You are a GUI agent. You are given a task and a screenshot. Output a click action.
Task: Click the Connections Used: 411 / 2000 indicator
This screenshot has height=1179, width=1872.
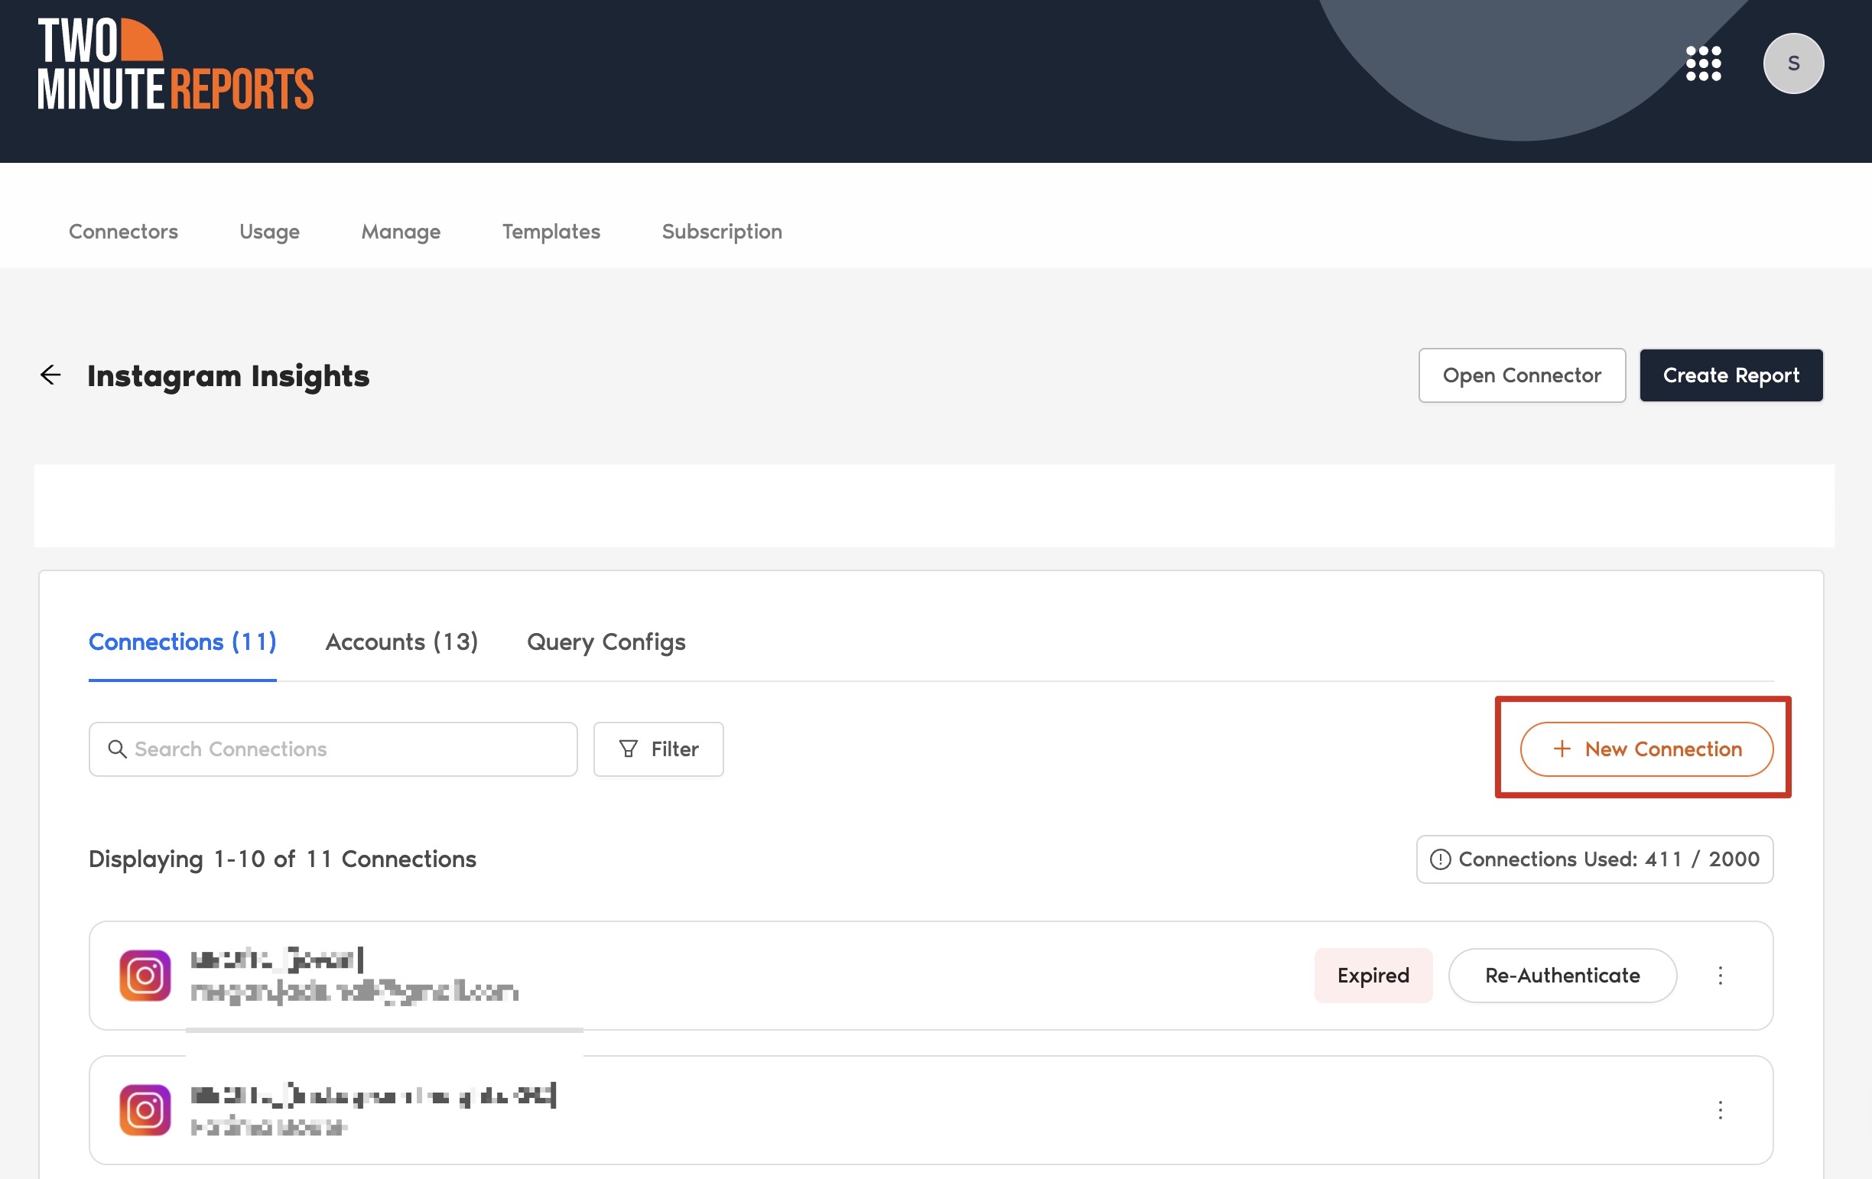click(1594, 859)
